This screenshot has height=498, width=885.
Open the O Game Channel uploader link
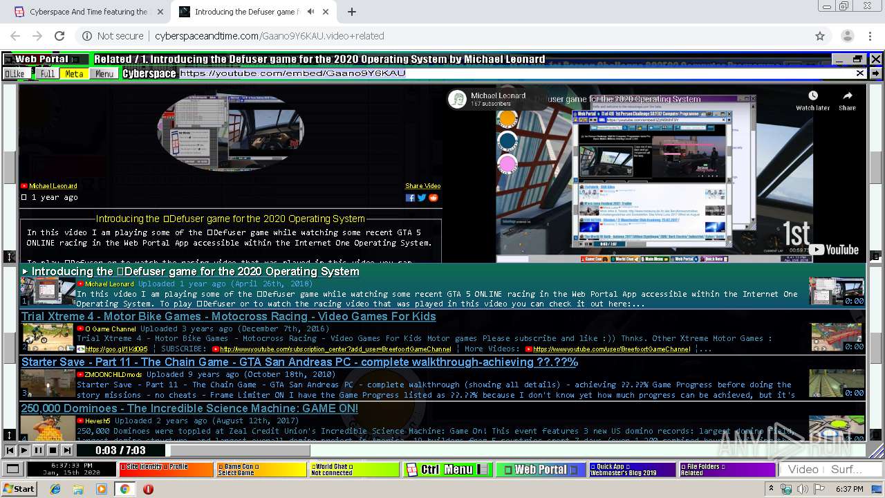(x=111, y=329)
